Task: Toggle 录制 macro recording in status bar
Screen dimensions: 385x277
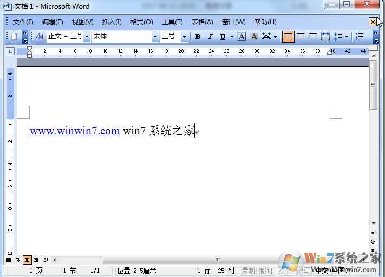Action: pyautogui.click(x=248, y=271)
